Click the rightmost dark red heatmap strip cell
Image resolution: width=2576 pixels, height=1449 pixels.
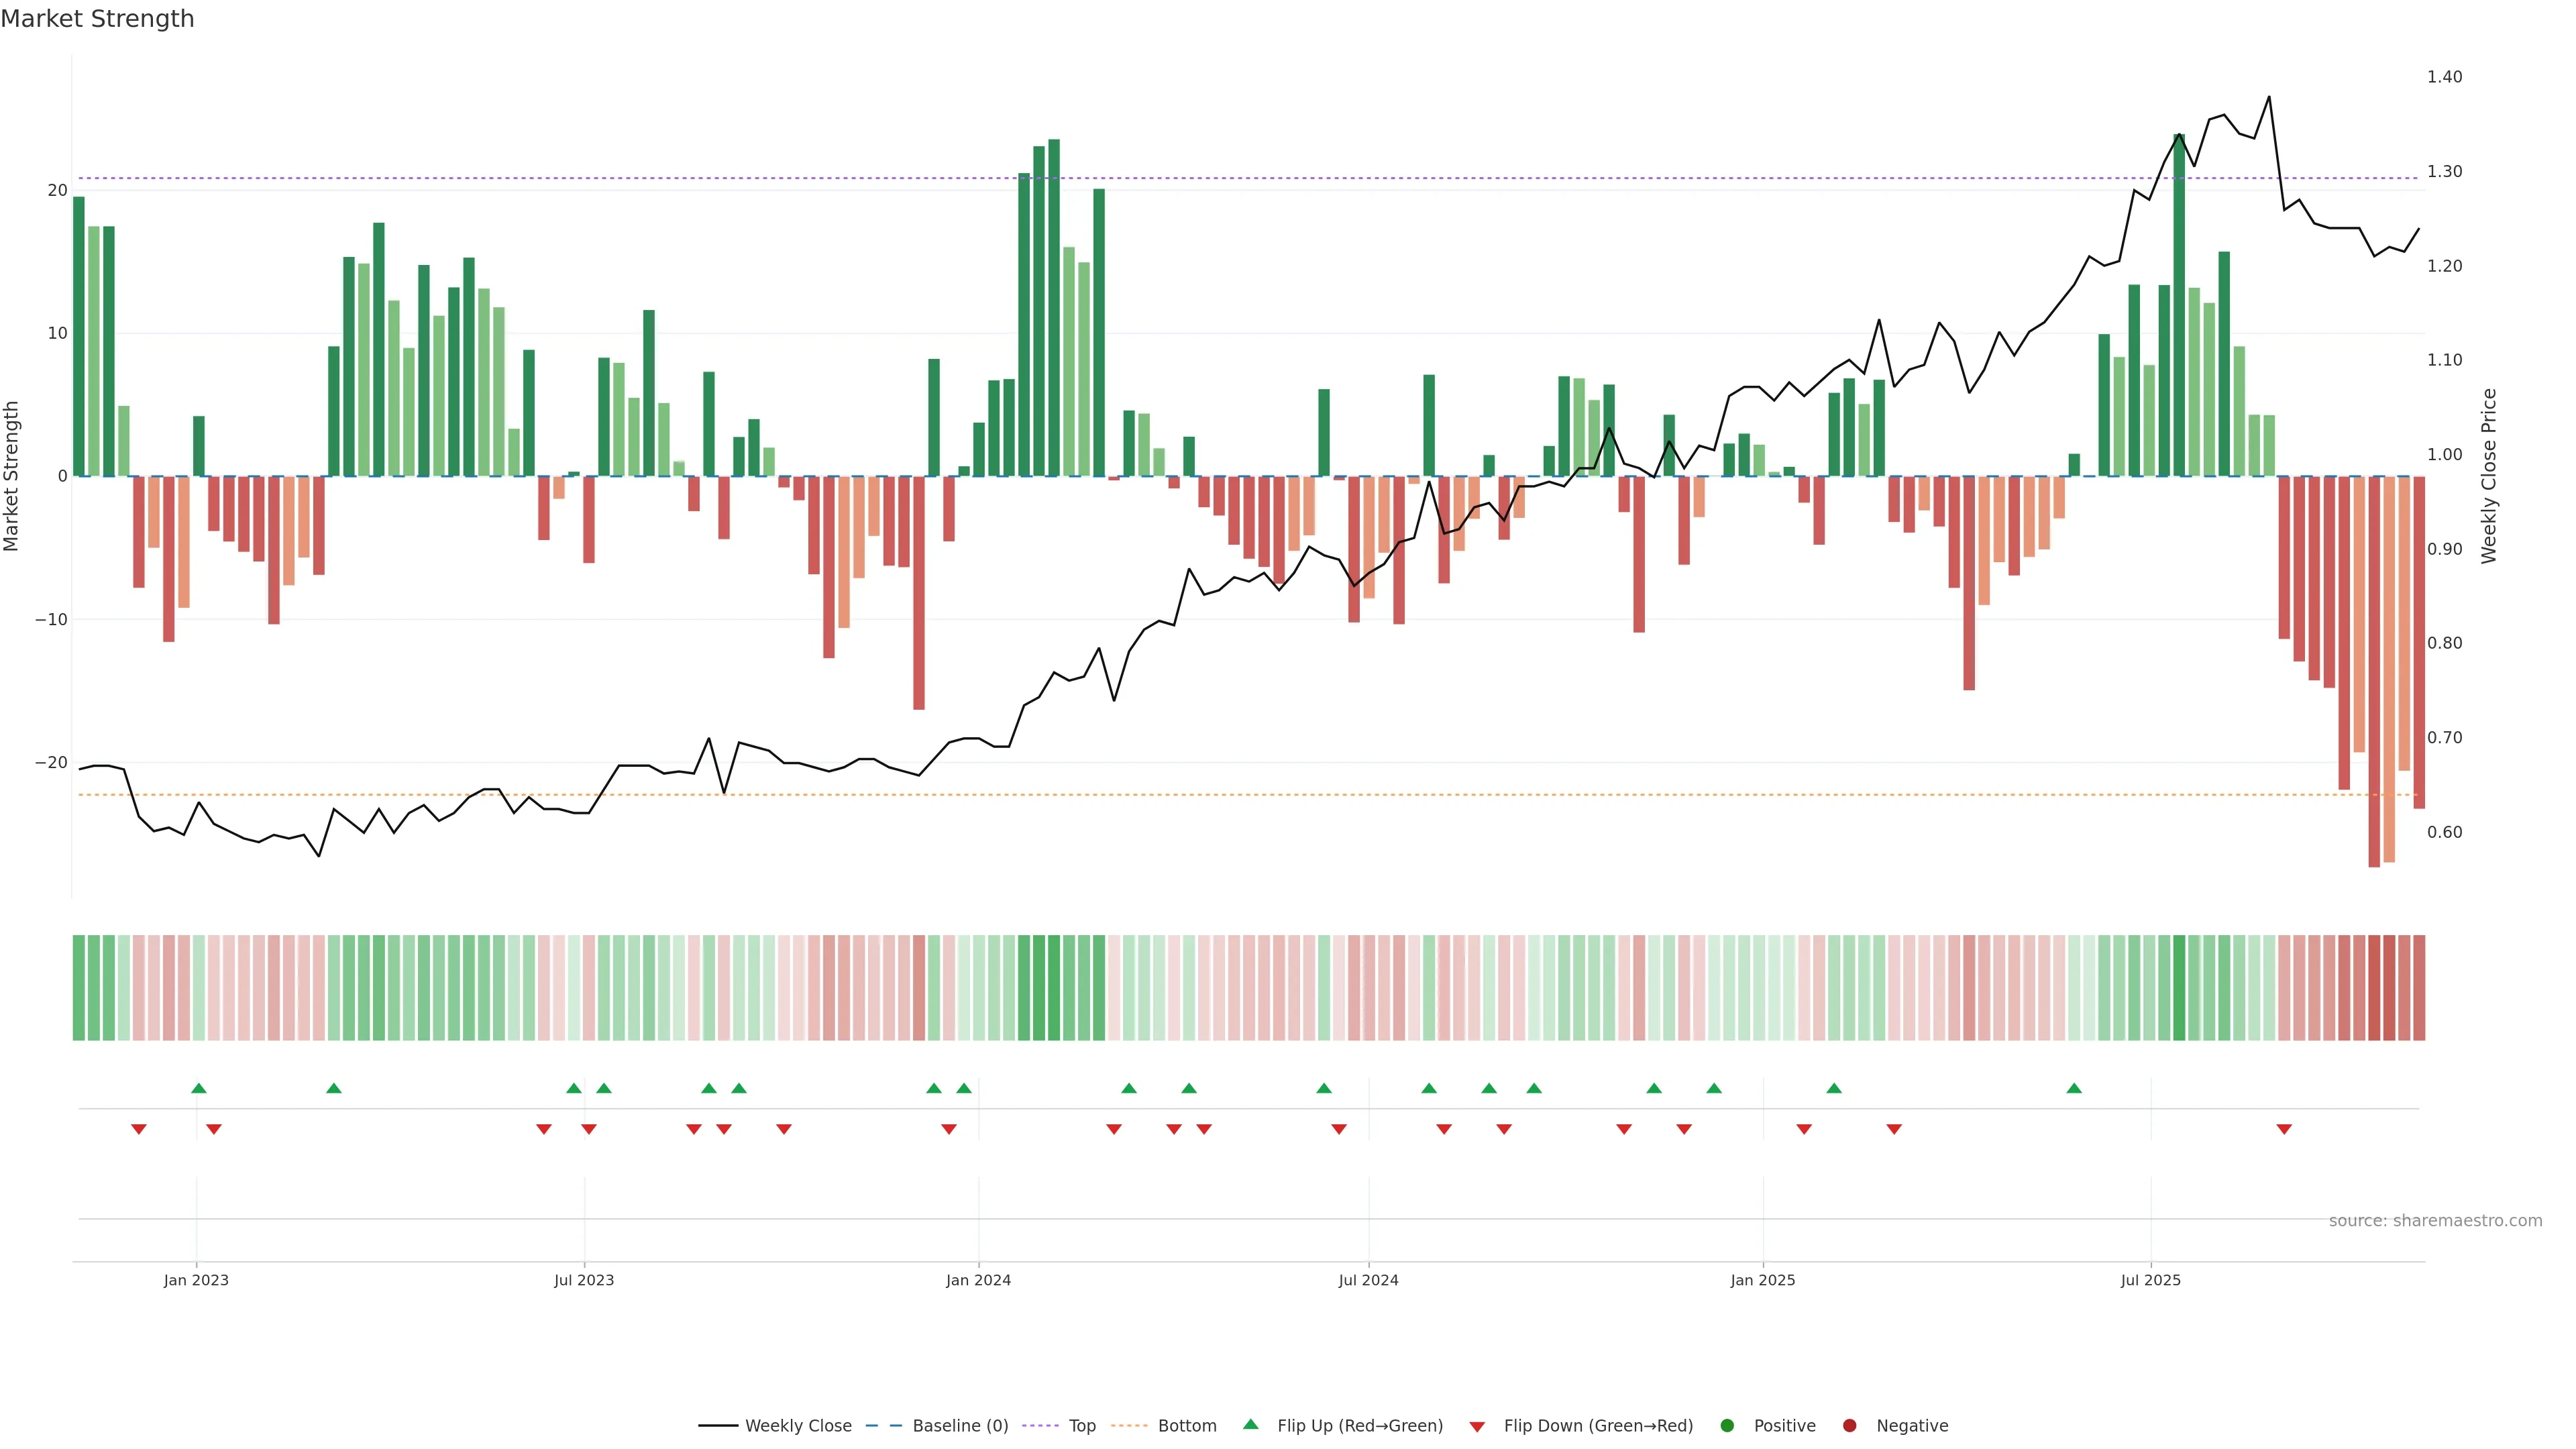click(x=2419, y=988)
